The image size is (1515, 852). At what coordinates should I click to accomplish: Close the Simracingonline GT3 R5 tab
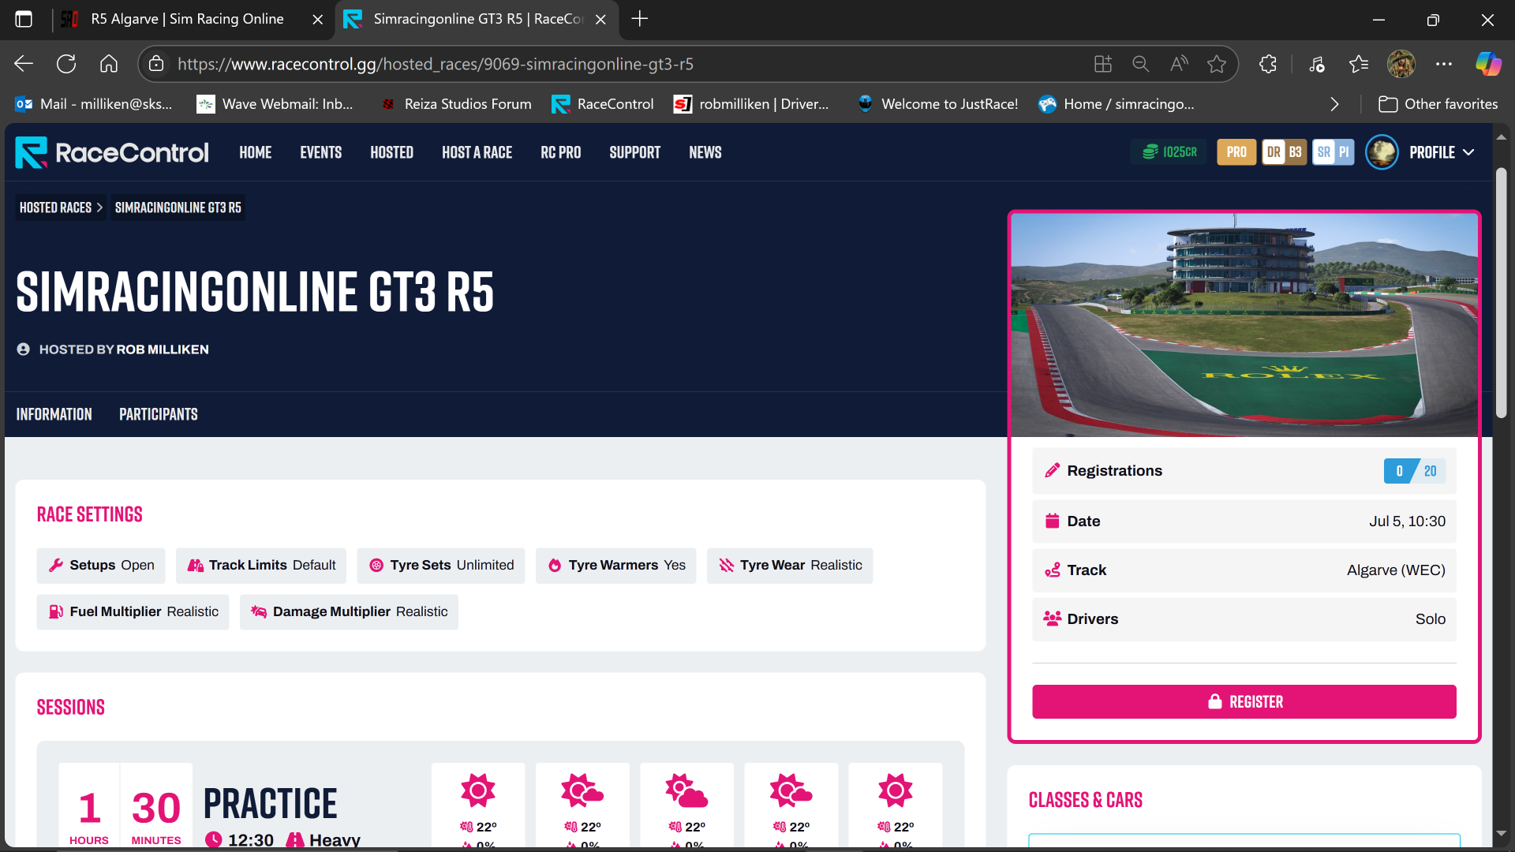[601, 20]
